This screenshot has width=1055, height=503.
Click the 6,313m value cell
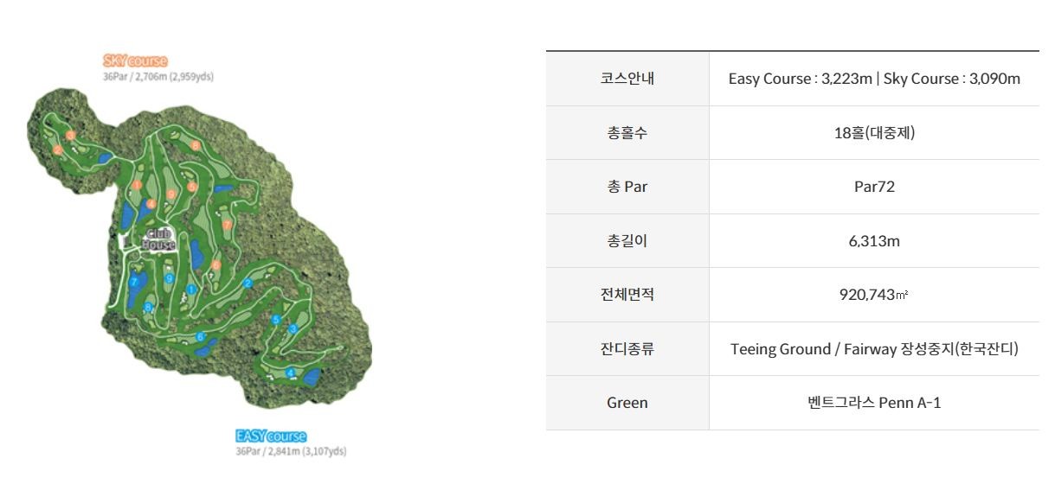pyautogui.click(x=874, y=241)
